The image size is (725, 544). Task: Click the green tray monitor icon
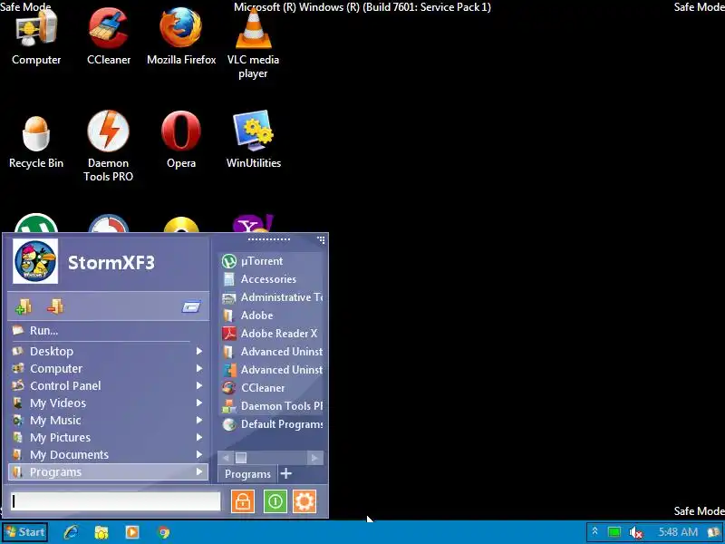[x=614, y=532]
